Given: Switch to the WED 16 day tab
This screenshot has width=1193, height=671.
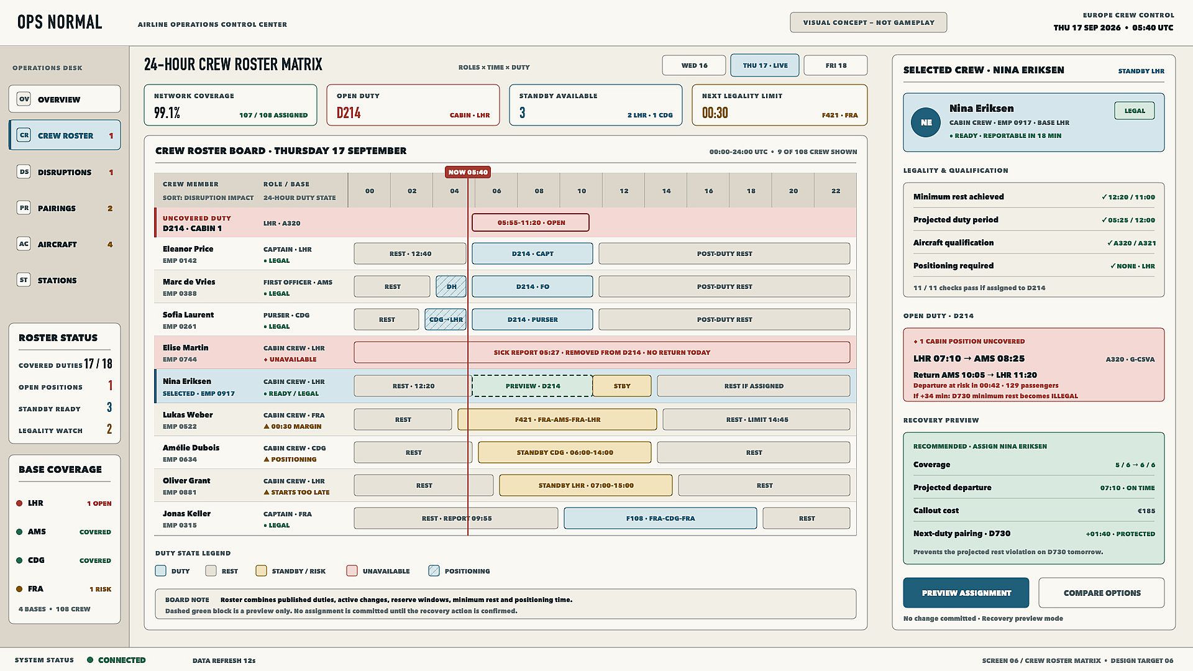Looking at the screenshot, I should coord(694,65).
